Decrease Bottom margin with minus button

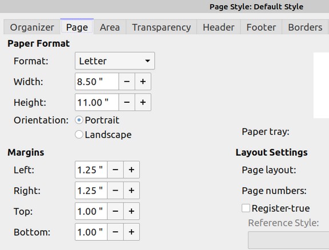pos(115,232)
